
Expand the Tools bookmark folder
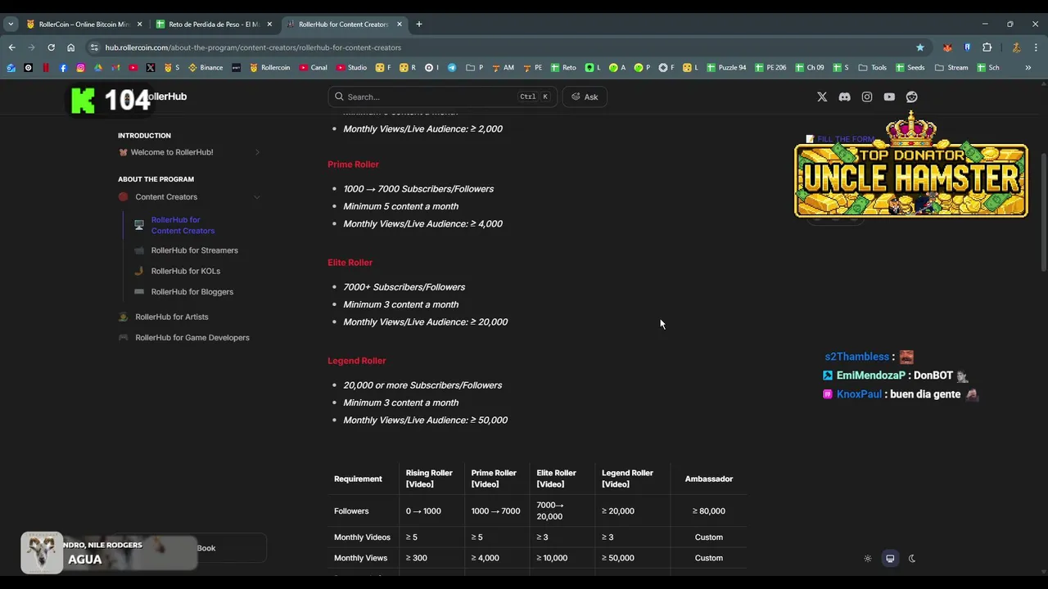pyautogui.click(x=872, y=68)
